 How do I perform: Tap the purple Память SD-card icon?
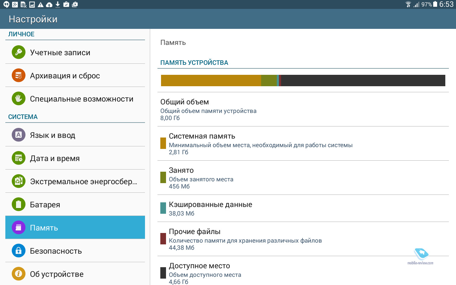(x=19, y=228)
